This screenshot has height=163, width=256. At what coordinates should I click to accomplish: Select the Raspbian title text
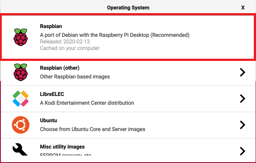[51, 26]
